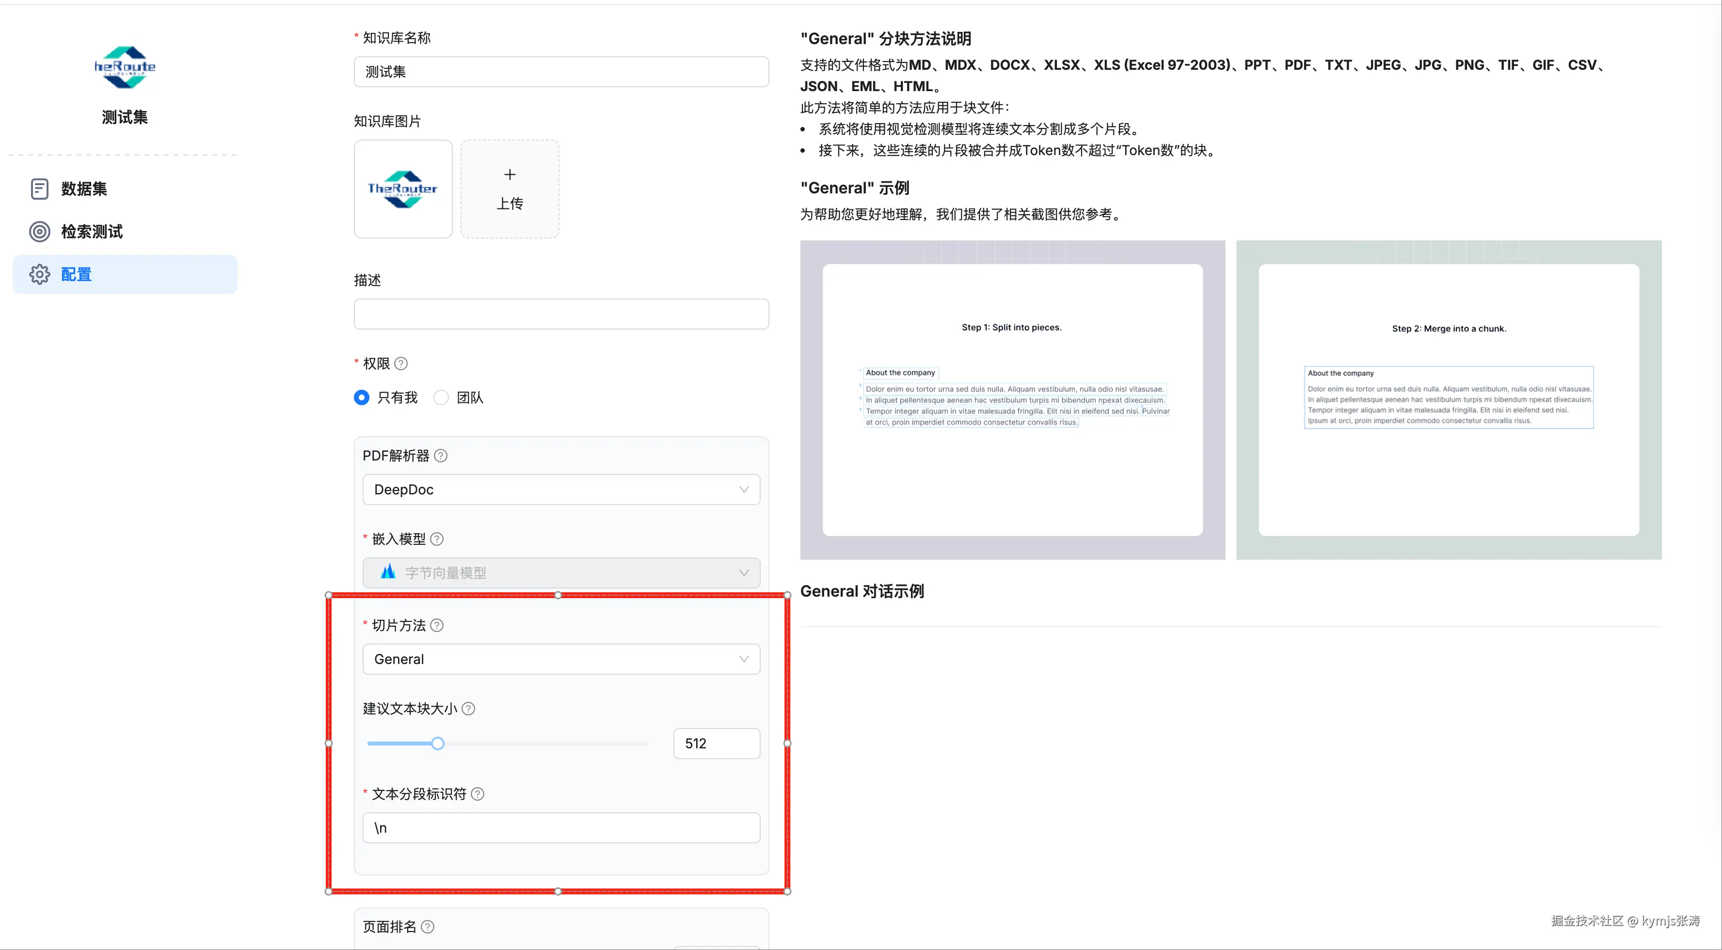
Task: Click help icon beside PDF解析器 label
Action: click(x=441, y=456)
